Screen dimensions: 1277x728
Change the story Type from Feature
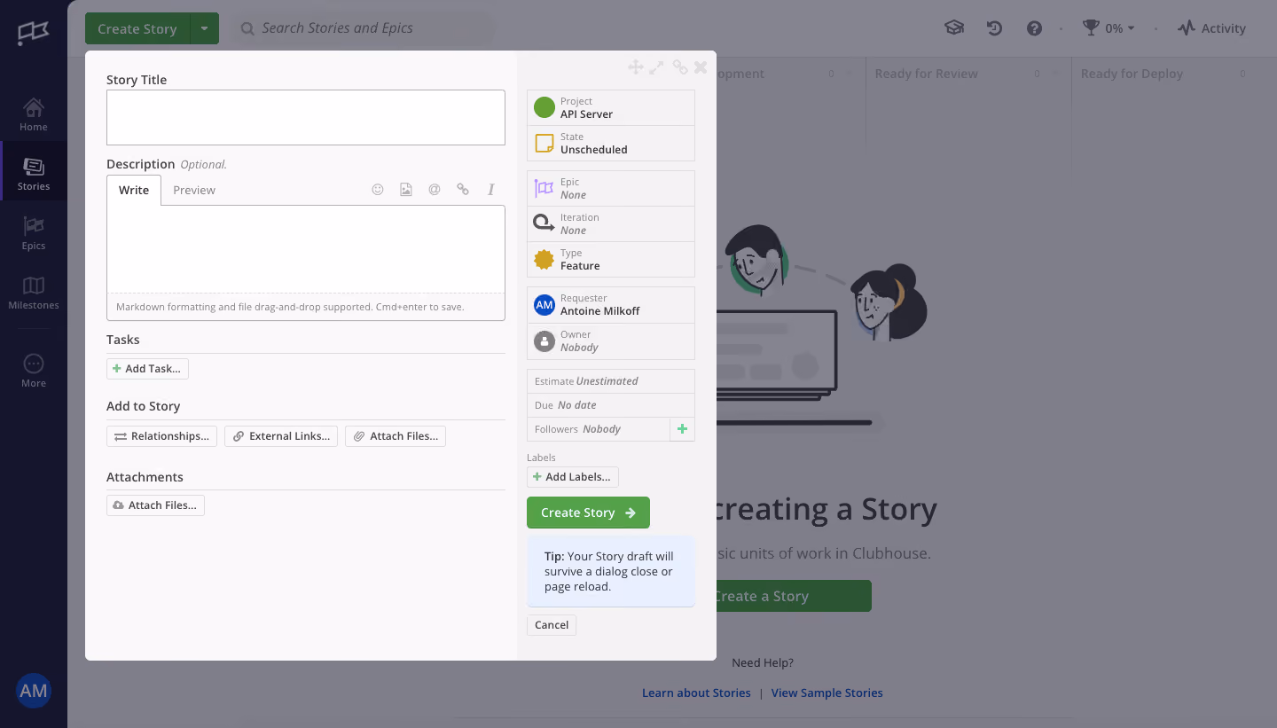tap(611, 259)
